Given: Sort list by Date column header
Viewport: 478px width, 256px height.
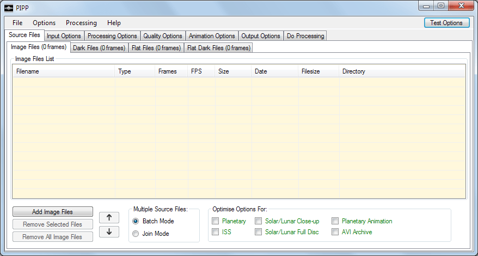Looking at the screenshot, I should click(275, 71).
